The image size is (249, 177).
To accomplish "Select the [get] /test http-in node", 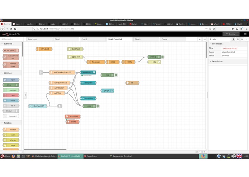I will [x=75, y=57].
